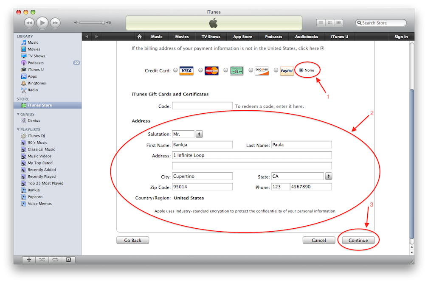Navigate forward in store history
The width and height of the screenshot is (428, 283).
pos(97,36)
